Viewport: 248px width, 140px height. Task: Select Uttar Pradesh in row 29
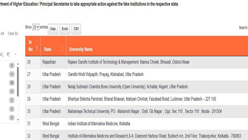(x=52, y=99)
